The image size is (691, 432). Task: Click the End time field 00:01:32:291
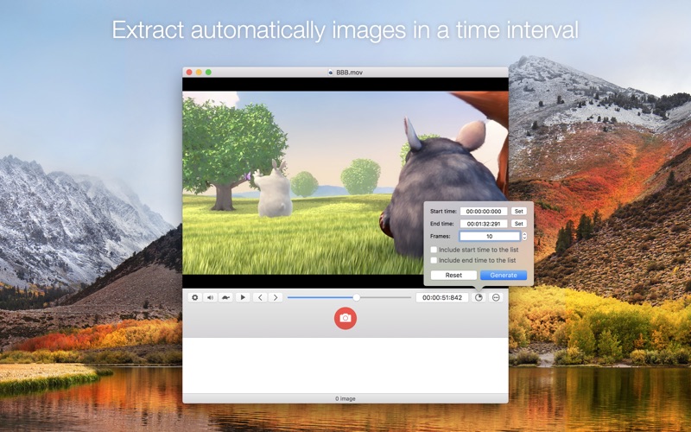coord(484,224)
